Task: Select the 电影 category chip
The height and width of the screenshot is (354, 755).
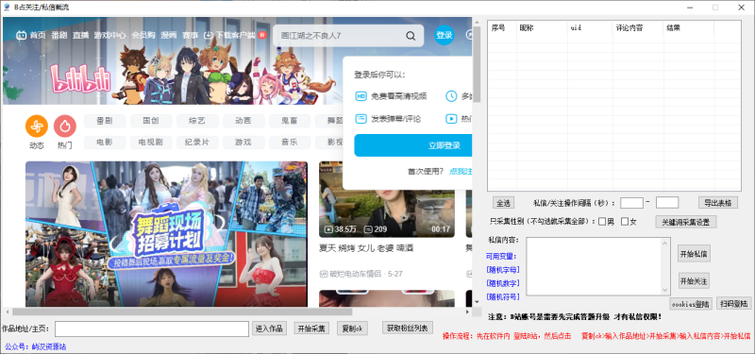Action: [x=105, y=143]
